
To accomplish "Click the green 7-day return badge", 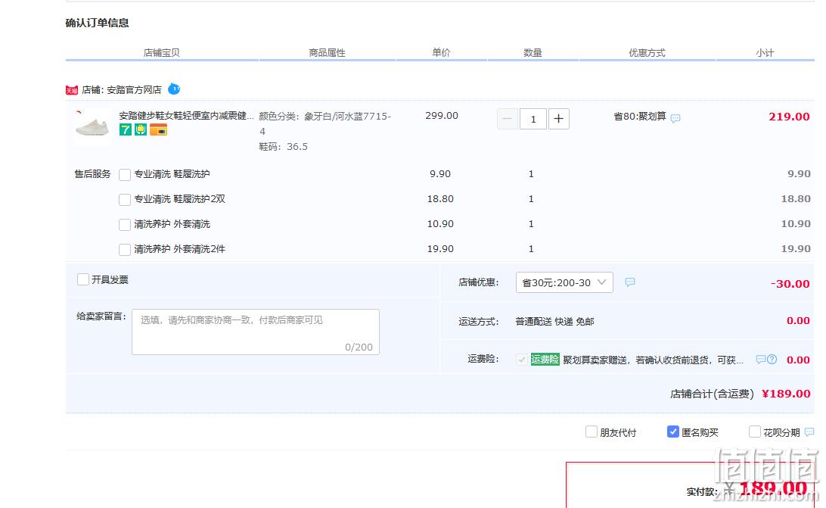I will (126, 129).
